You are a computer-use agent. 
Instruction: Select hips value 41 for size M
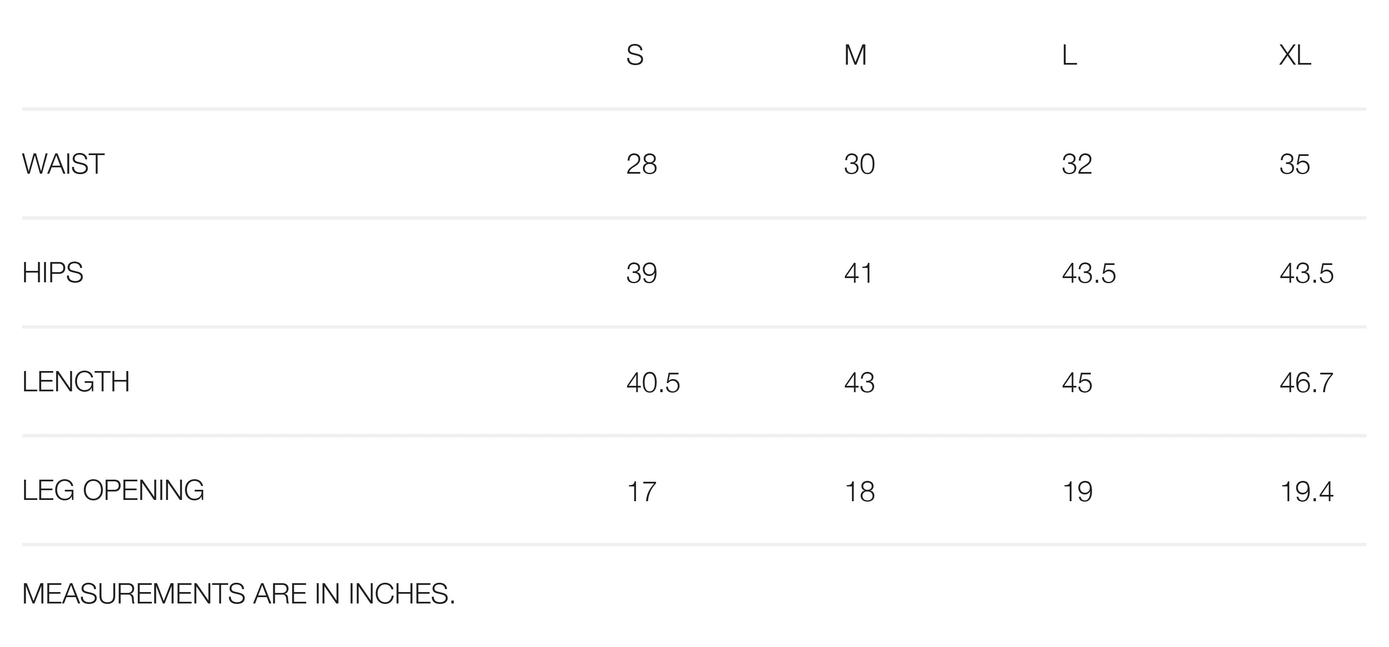coord(858,273)
